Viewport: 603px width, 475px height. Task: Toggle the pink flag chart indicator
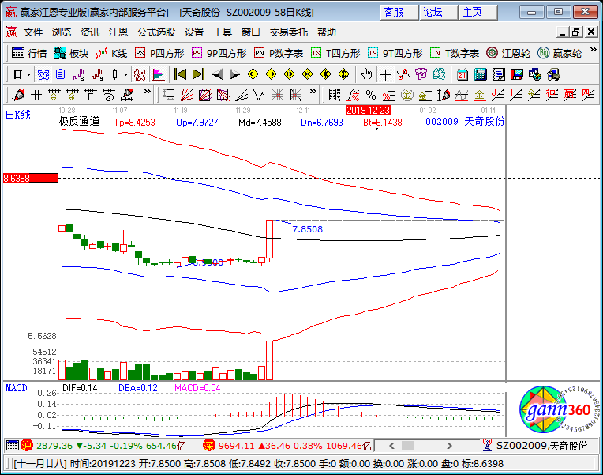tap(159, 74)
